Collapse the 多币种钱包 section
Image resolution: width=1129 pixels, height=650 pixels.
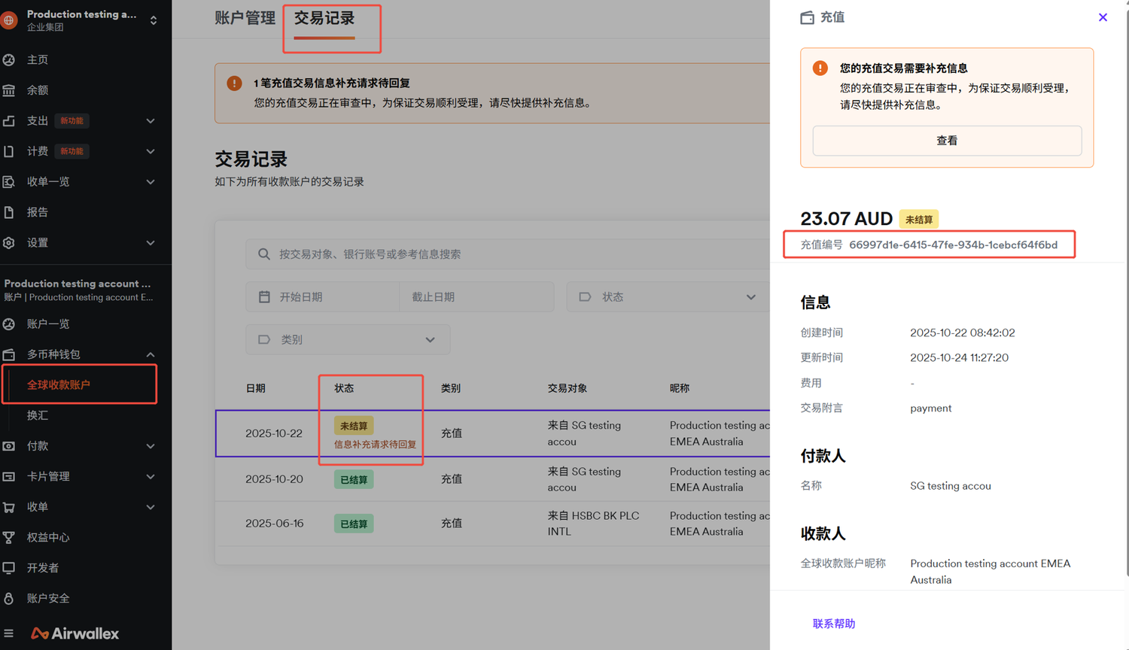151,354
